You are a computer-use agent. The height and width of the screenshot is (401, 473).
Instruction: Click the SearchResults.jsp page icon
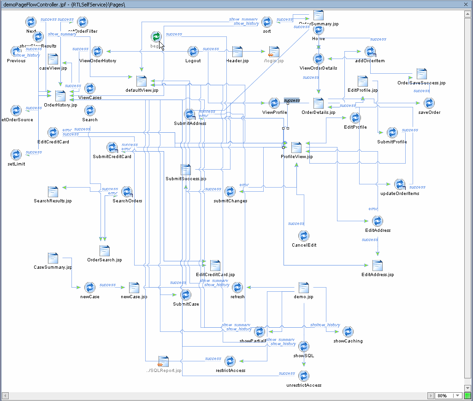pos(53,192)
